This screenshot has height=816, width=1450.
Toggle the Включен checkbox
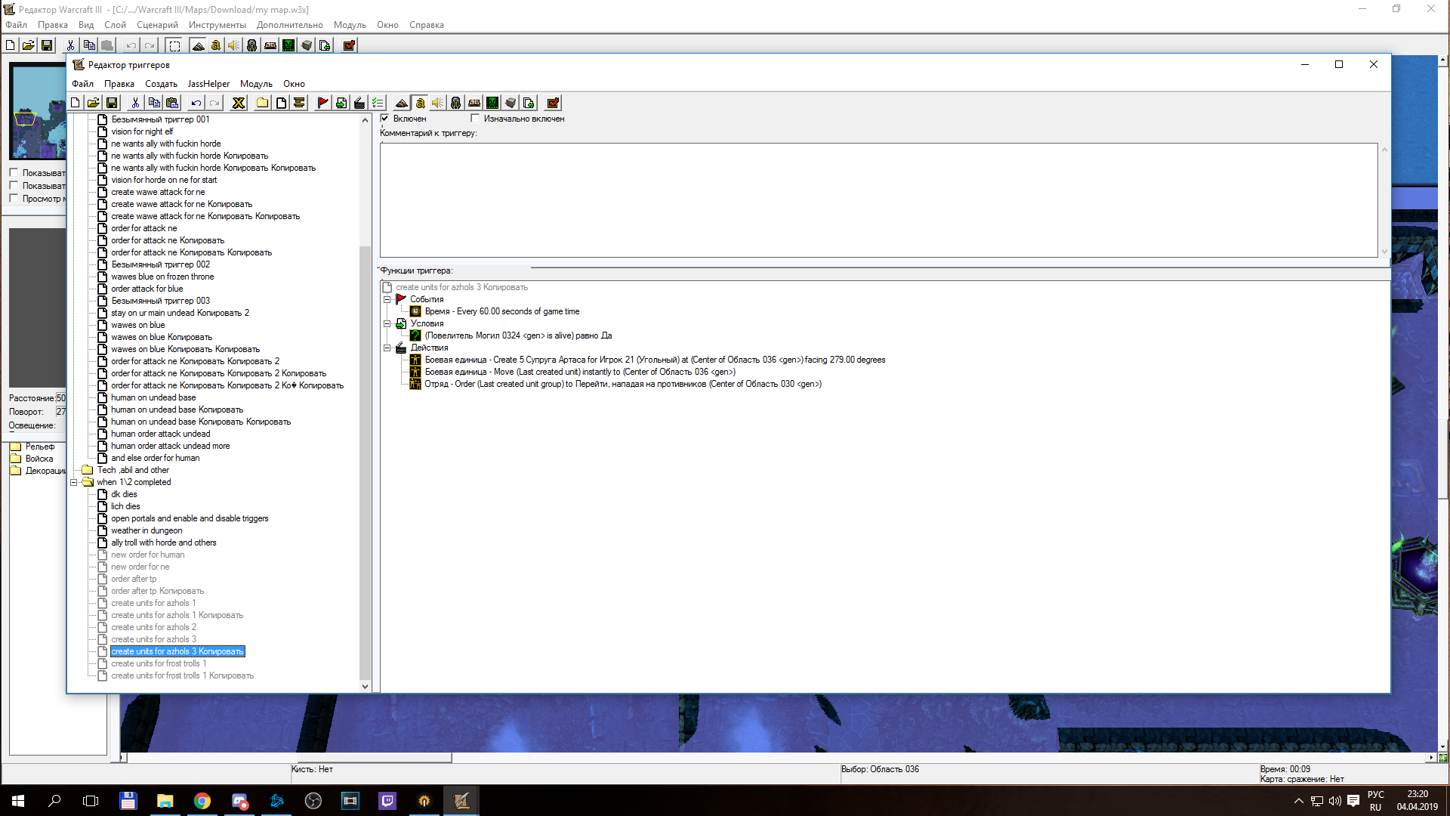[385, 119]
